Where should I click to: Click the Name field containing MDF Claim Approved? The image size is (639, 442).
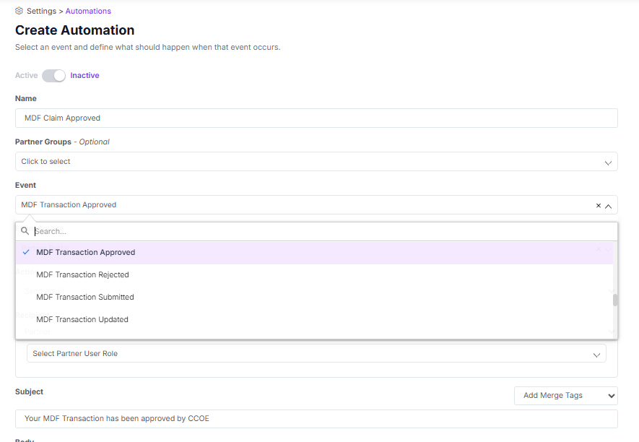coord(316,118)
